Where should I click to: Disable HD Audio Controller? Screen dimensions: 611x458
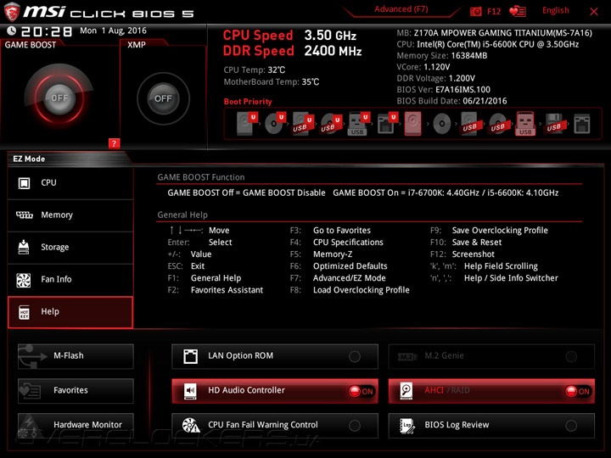pyautogui.click(x=275, y=391)
